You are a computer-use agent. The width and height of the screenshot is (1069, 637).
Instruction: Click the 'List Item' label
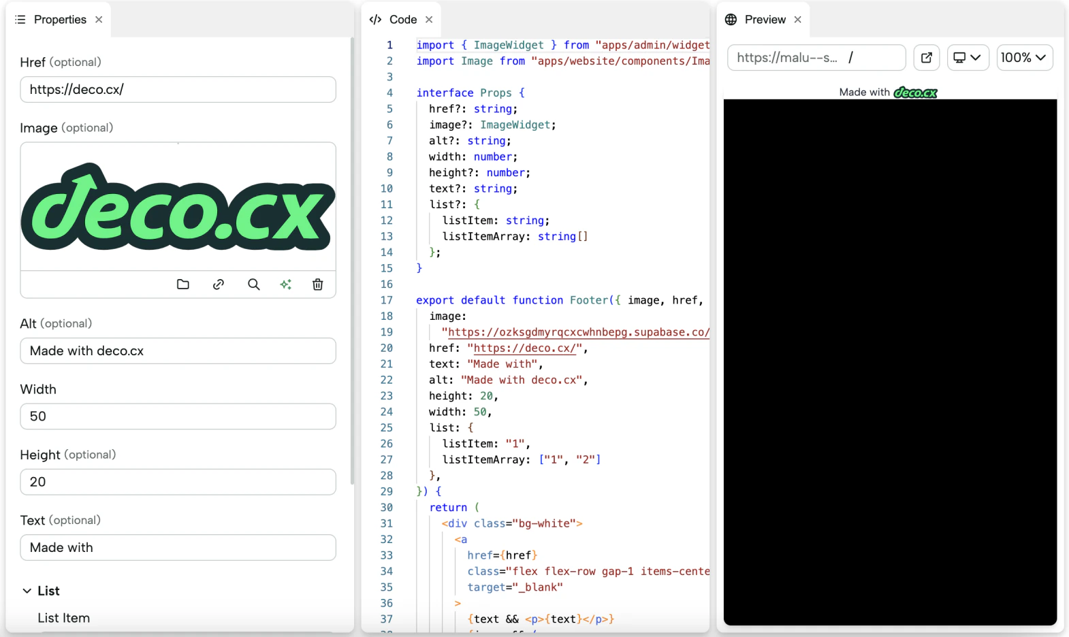[x=64, y=618]
